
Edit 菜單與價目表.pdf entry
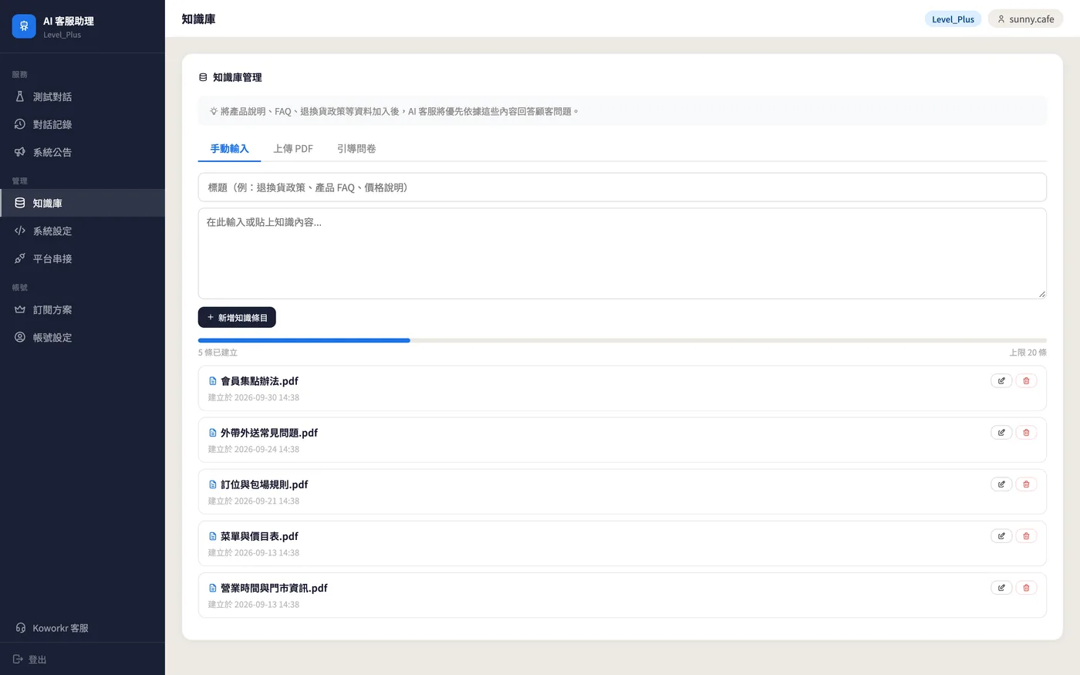[1001, 536]
